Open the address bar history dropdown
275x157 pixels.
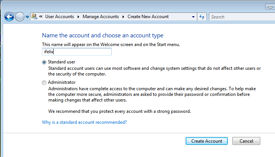pos(193,17)
